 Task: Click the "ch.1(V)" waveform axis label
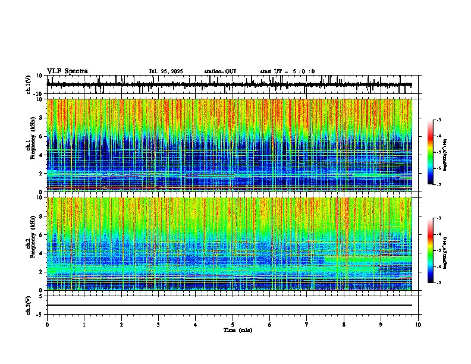tap(28, 84)
